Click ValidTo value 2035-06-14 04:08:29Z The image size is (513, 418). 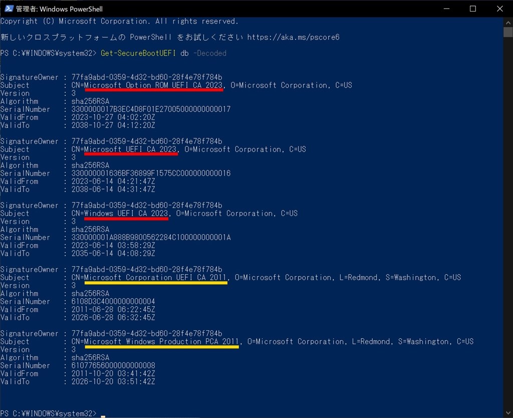pos(113,254)
